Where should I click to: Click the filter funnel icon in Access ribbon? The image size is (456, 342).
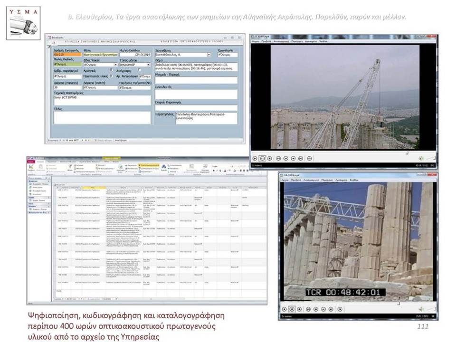click(70, 167)
